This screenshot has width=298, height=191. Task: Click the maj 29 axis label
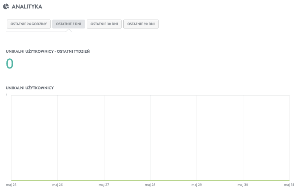[x=196, y=185]
